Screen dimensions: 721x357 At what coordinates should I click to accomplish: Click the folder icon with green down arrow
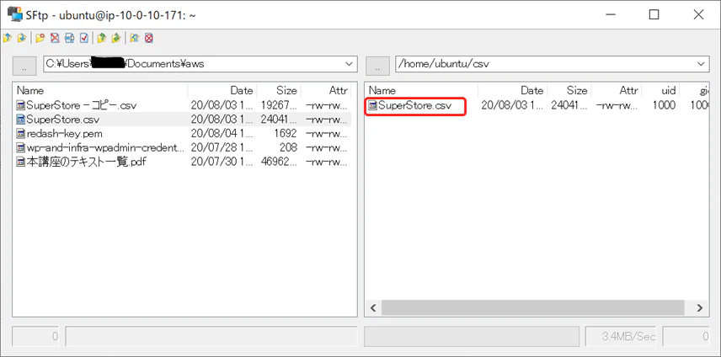click(116, 38)
